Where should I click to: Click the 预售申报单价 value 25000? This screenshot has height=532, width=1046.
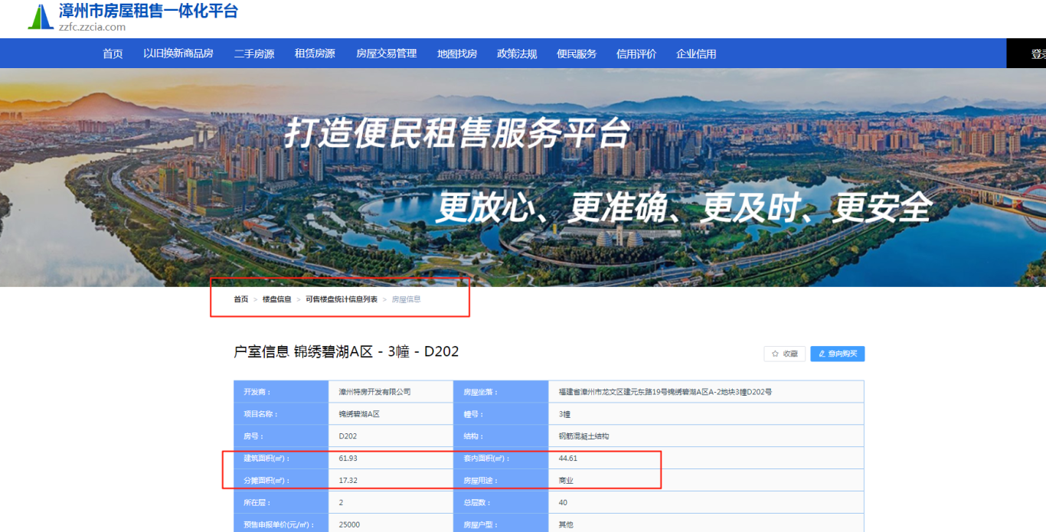pyautogui.click(x=350, y=525)
